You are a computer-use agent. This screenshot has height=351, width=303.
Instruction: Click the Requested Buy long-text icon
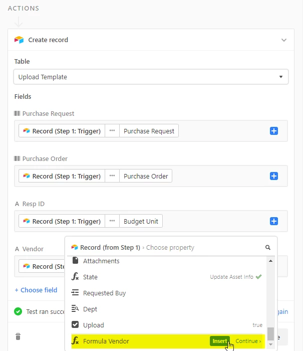(x=75, y=292)
